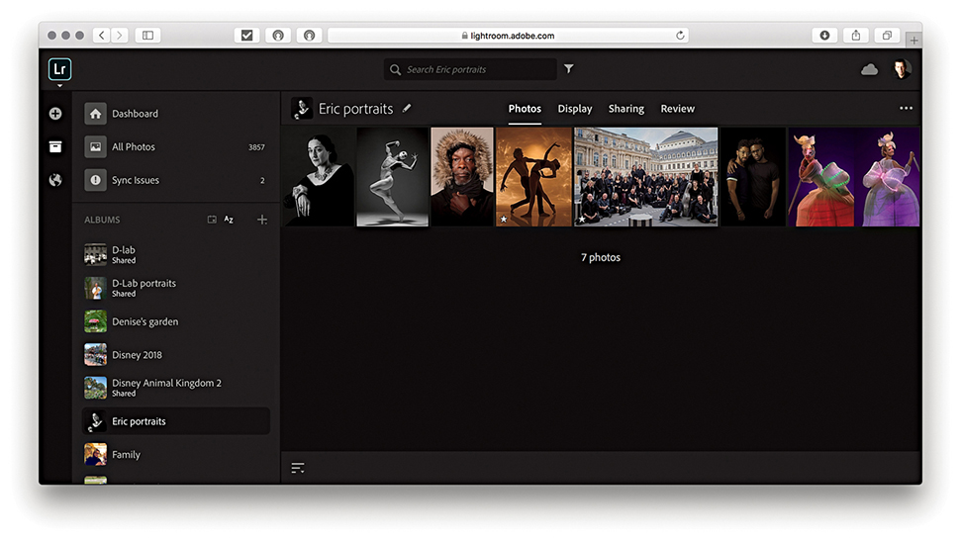Open the My Photos archive box icon
The height and width of the screenshot is (540, 961).
(55, 146)
